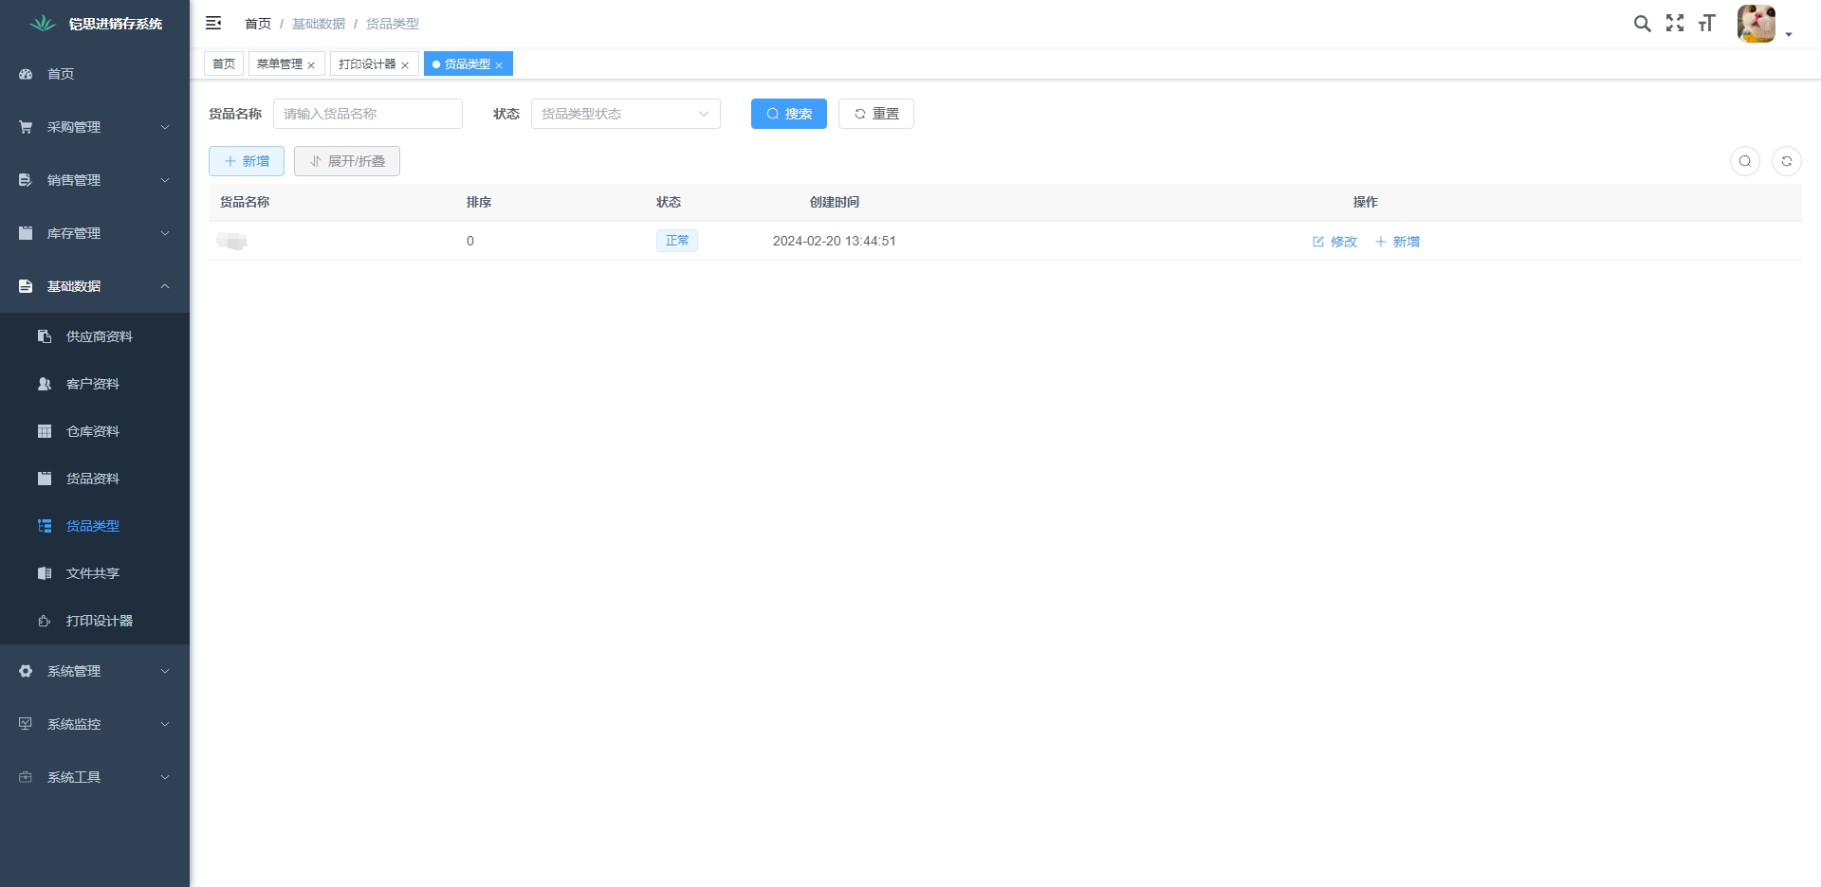
Task: Open 供应商资料 in the sidebar
Action: (99, 336)
